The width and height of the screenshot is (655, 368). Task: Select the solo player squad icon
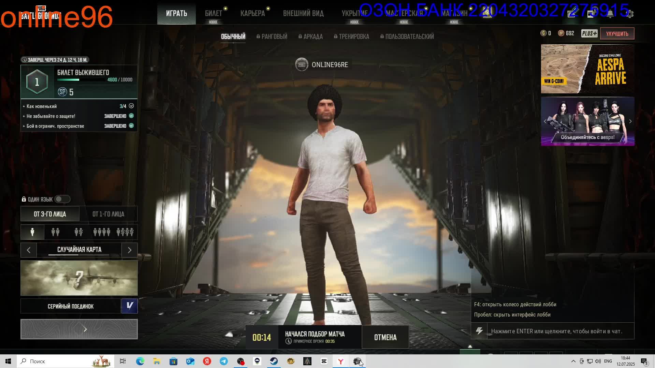coord(32,232)
